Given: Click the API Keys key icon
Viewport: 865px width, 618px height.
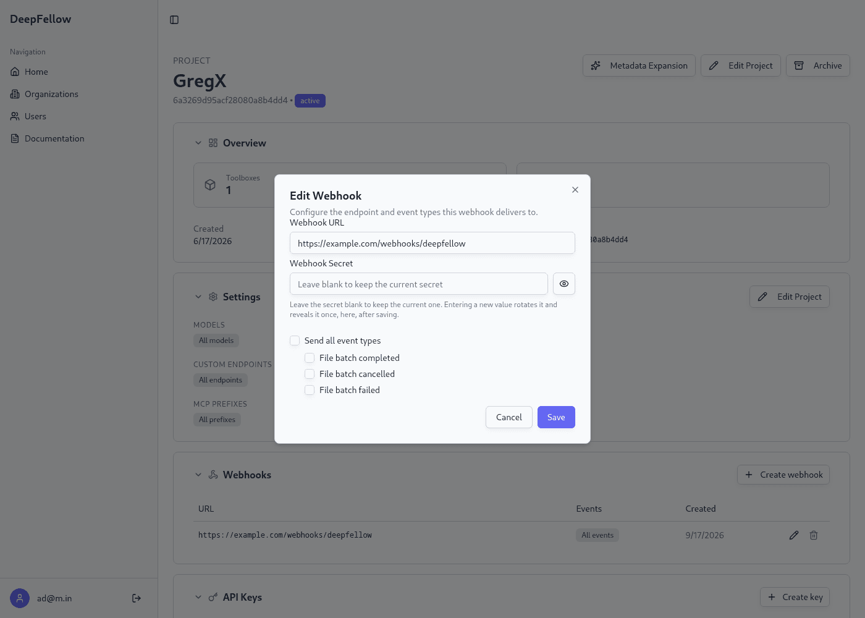Looking at the screenshot, I should tap(213, 597).
